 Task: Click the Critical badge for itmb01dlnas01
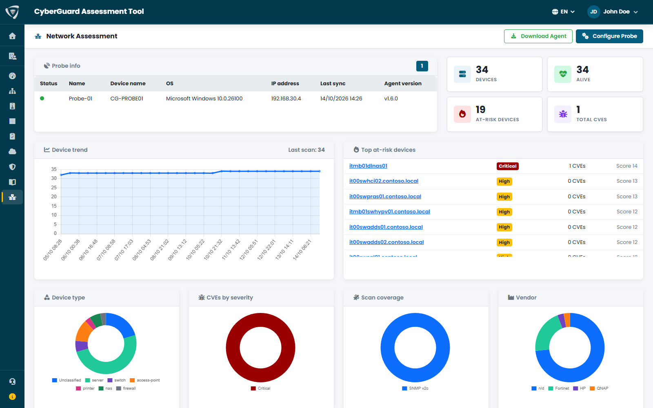coord(508,166)
